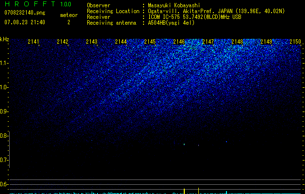The width and height of the screenshot is (305, 194).
Task: Click the 2146 time marker
Action: 179,42
